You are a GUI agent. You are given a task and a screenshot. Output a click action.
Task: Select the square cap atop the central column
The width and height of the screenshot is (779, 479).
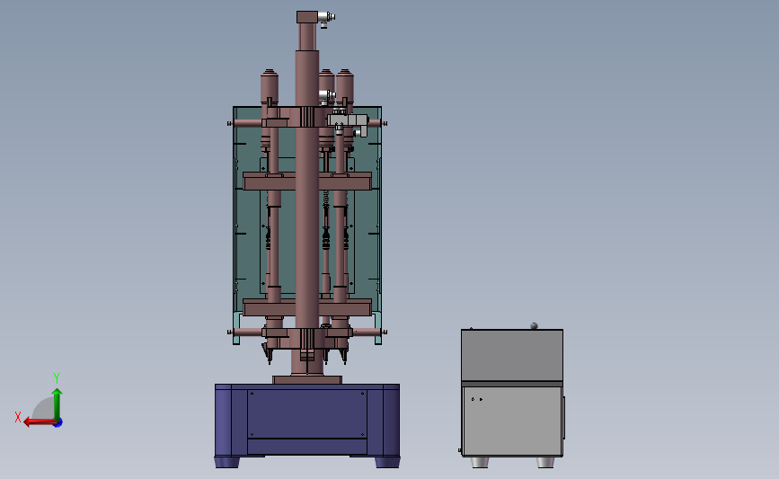(x=307, y=17)
